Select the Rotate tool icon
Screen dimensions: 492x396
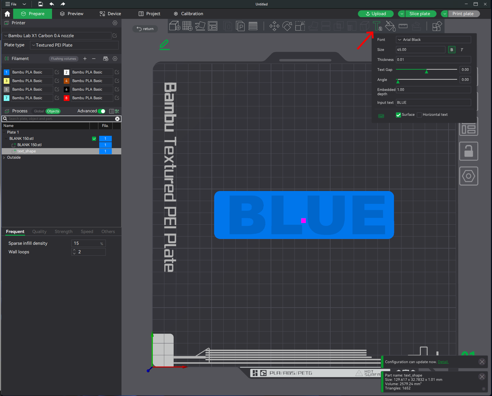click(x=287, y=26)
